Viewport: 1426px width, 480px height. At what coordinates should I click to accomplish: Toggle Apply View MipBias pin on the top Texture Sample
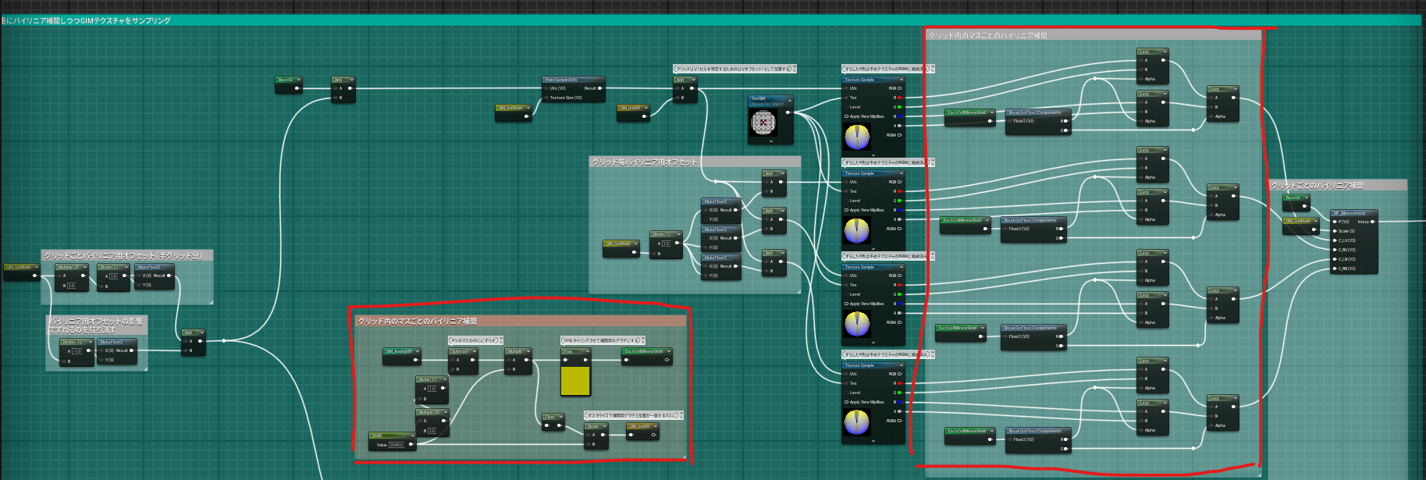point(847,116)
